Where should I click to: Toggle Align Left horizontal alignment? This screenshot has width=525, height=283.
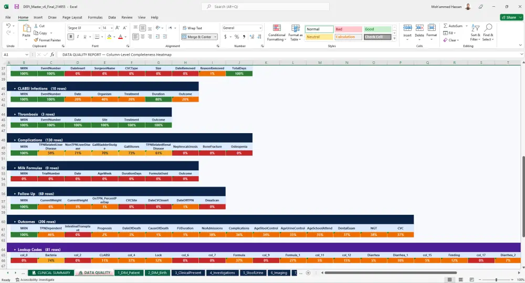[135, 37]
